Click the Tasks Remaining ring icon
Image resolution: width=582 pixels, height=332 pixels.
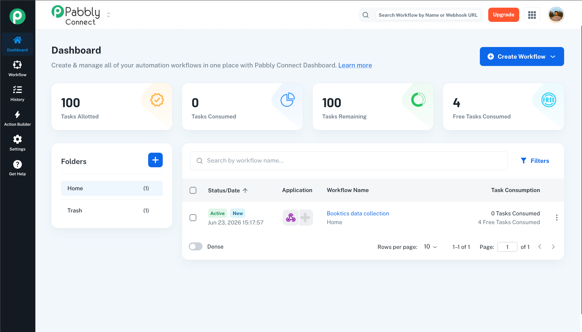(x=418, y=100)
